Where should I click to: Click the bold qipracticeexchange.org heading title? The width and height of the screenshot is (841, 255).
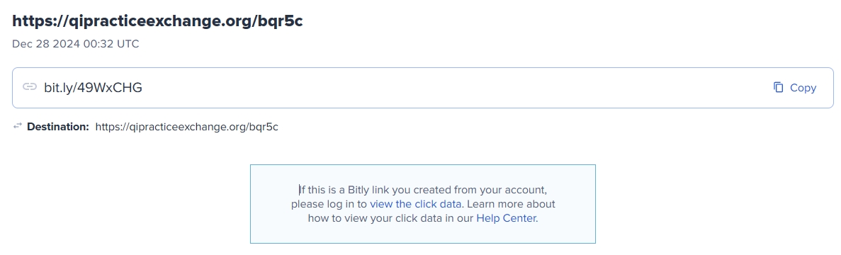[157, 21]
